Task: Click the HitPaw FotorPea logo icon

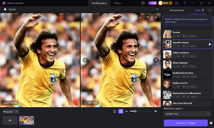Action: (4, 3)
